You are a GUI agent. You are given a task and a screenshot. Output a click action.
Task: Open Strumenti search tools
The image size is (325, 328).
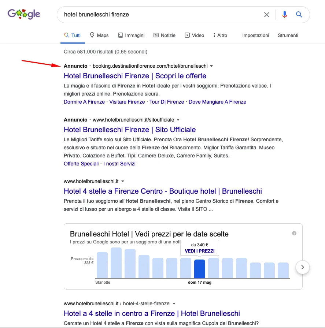pyautogui.click(x=288, y=36)
